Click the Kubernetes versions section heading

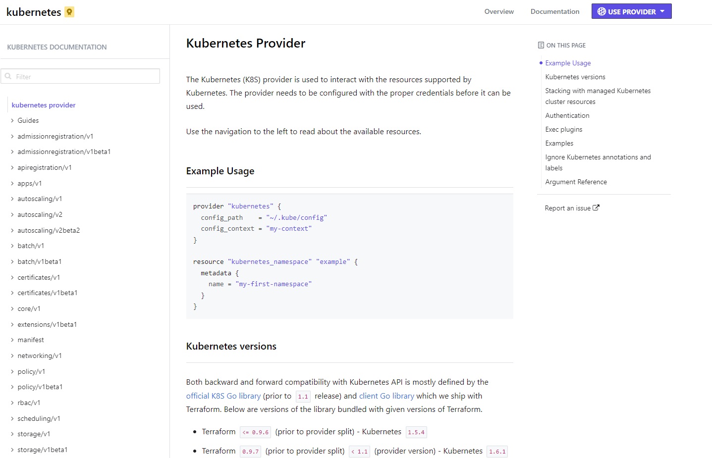231,346
